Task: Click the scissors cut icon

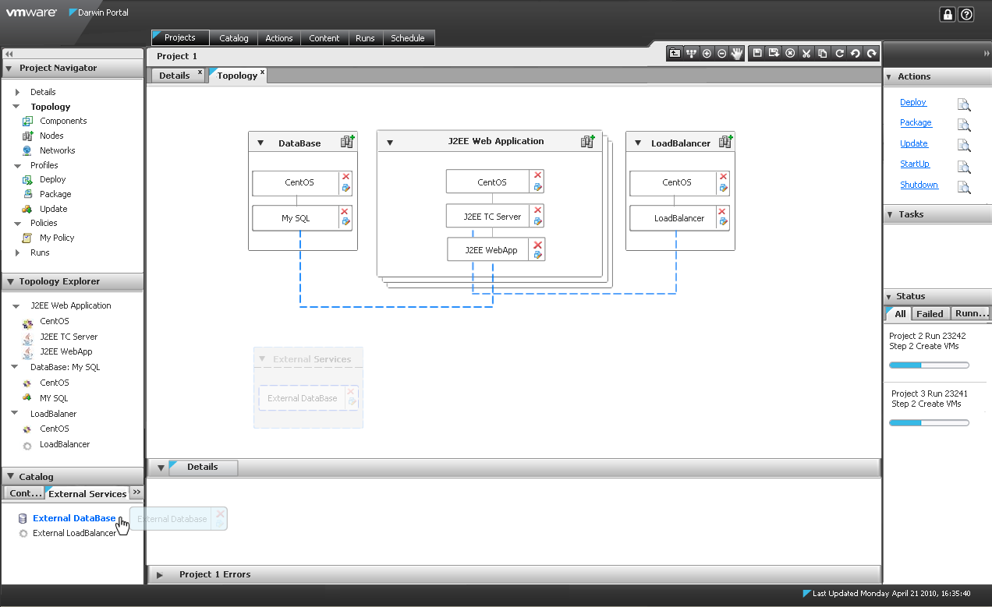Action: 806,53
